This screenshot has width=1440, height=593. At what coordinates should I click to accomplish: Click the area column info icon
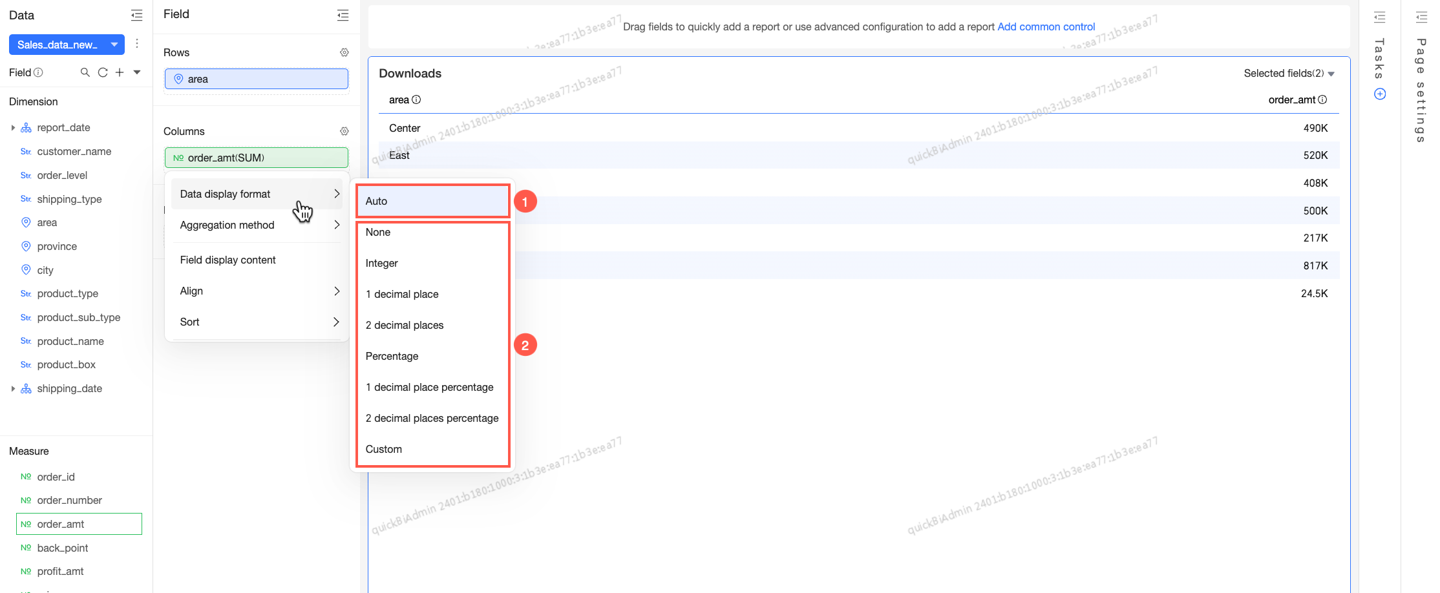coord(416,99)
